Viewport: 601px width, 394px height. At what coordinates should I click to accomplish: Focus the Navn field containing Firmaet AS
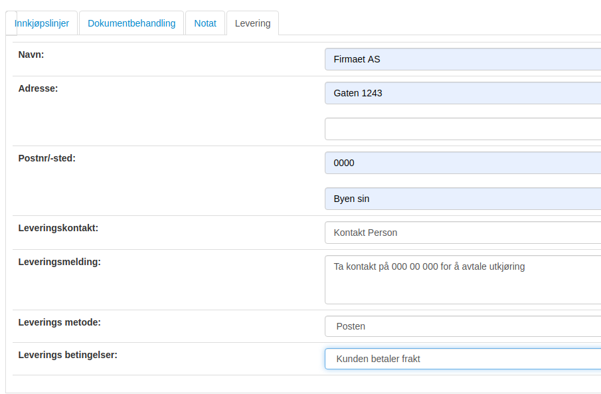click(463, 59)
